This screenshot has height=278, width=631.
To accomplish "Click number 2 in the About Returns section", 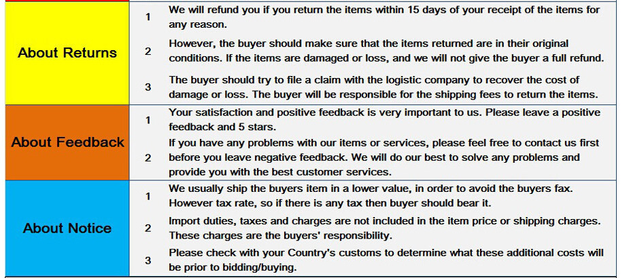I will click(x=148, y=51).
